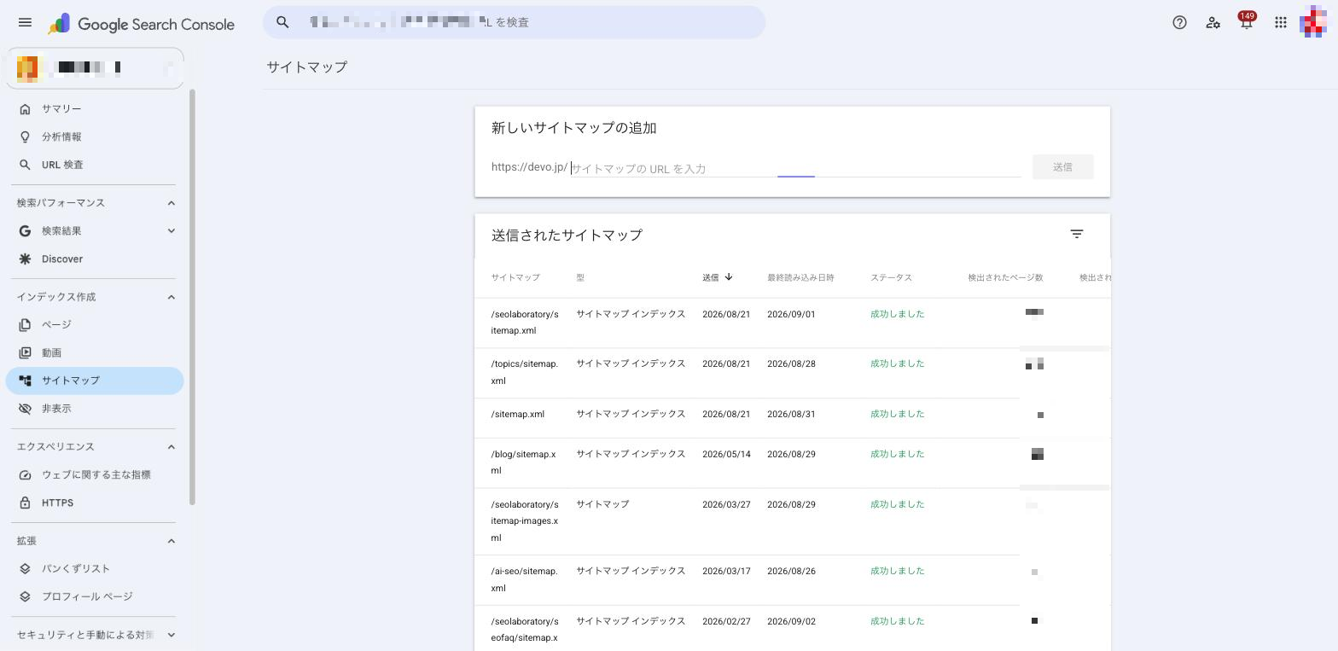Viewport: 1338px width, 651px height.
Task: Sort by 最終読み込み日時 column header
Action: 800,277
